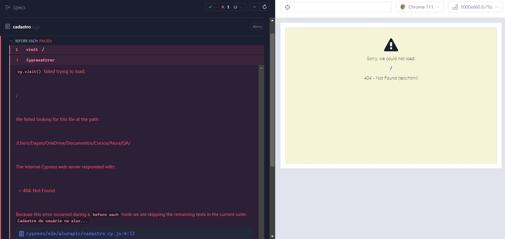Toggle auto-scrolling chevron button
This screenshot has width=505, height=239.
coord(254,7)
